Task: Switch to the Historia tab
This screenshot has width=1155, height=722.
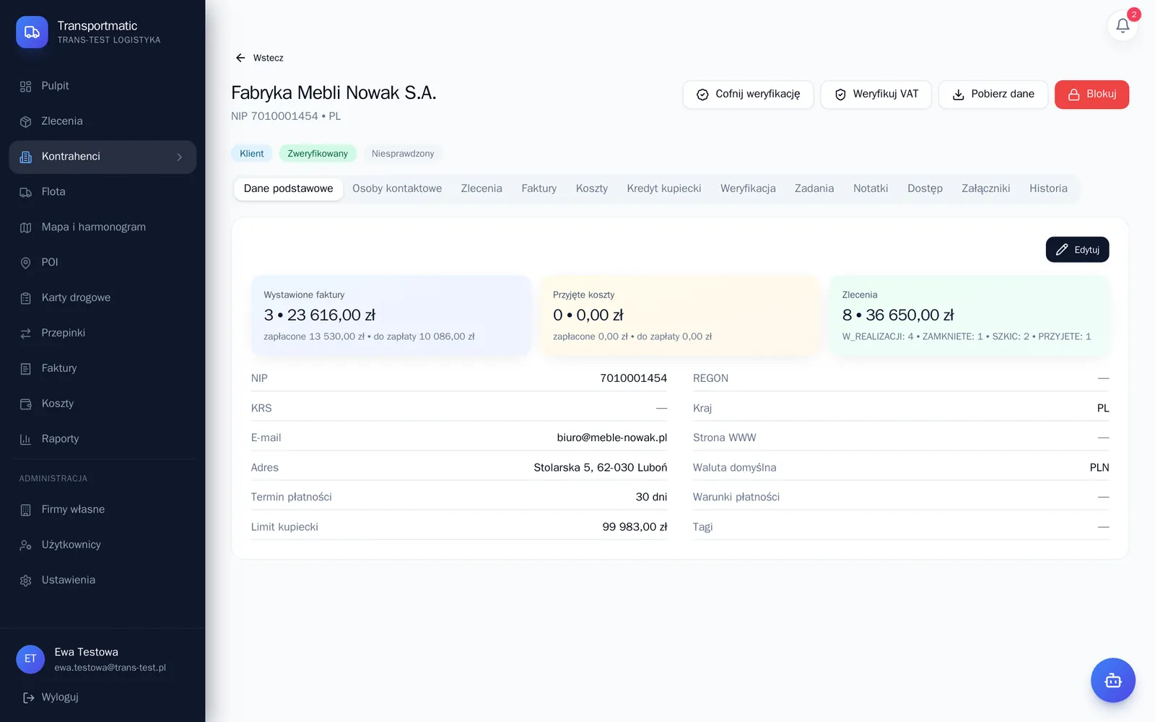Action: (1048, 188)
